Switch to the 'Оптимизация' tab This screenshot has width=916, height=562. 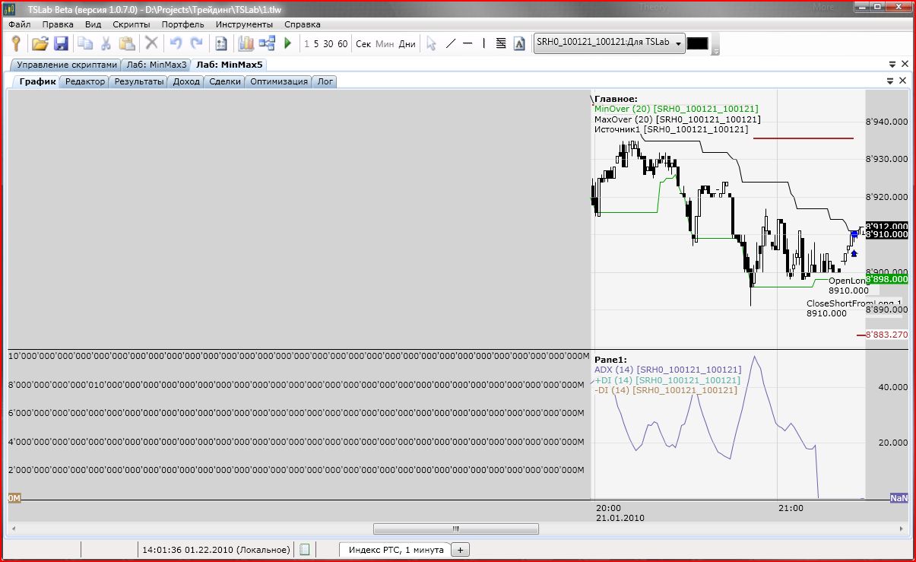[279, 81]
